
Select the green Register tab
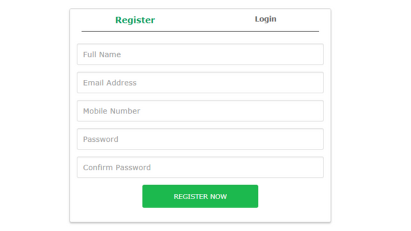pos(135,20)
